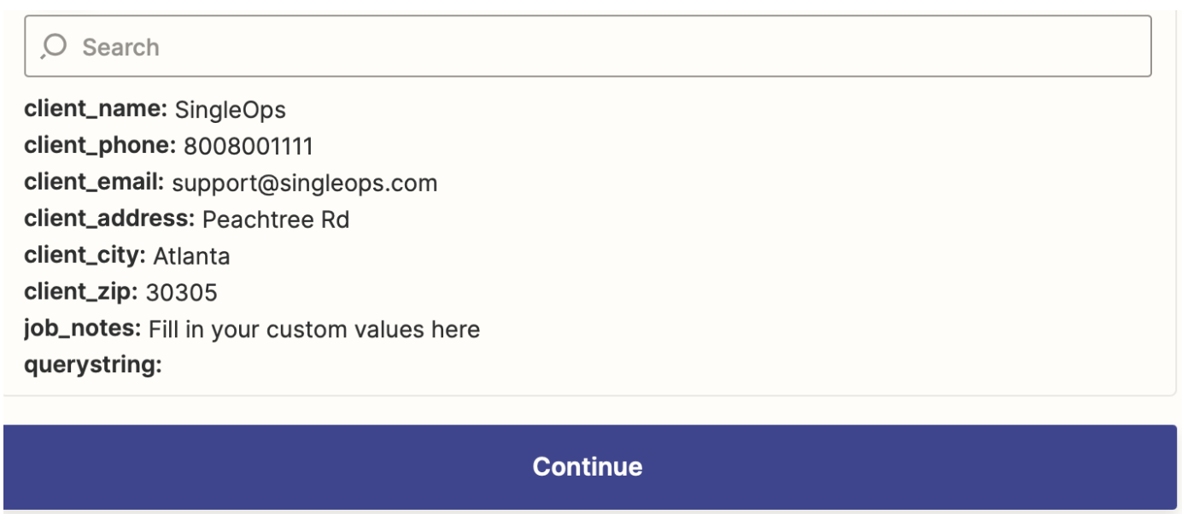Click the magnifying glass search icon
1182x514 pixels.
click(x=53, y=46)
